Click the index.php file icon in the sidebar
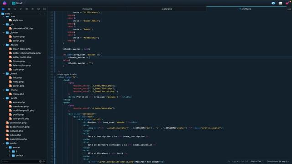 pos(7,135)
